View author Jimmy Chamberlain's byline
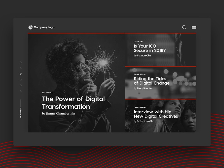 [59, 114]
